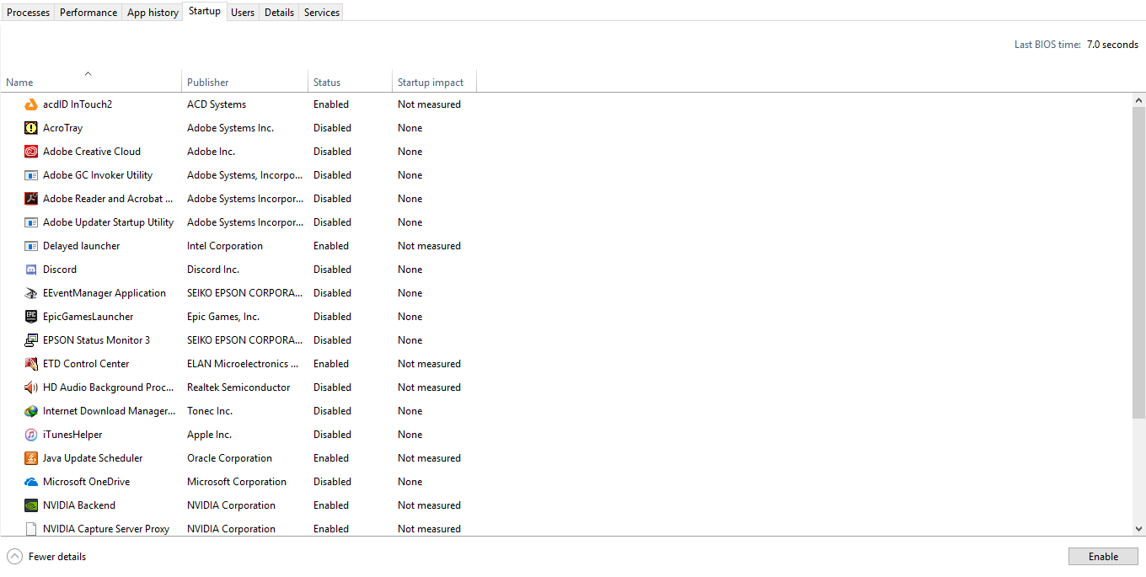The height and width of the screenshot is (577, 1146).
Task: Click the AcroTray icon
Action: click(x=31, y=128)
